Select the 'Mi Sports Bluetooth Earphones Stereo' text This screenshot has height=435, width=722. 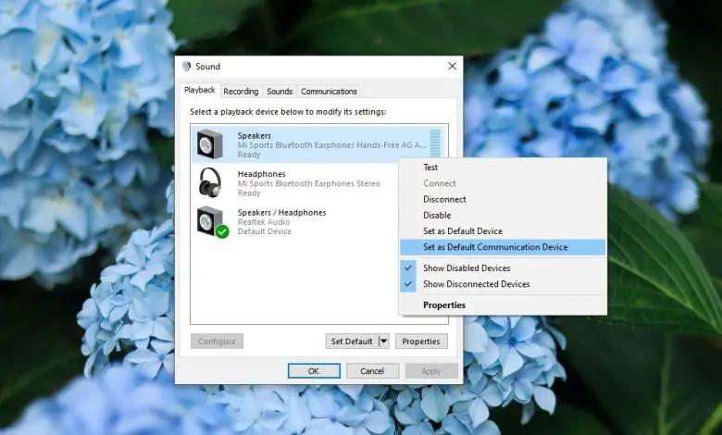coord(309,183)
